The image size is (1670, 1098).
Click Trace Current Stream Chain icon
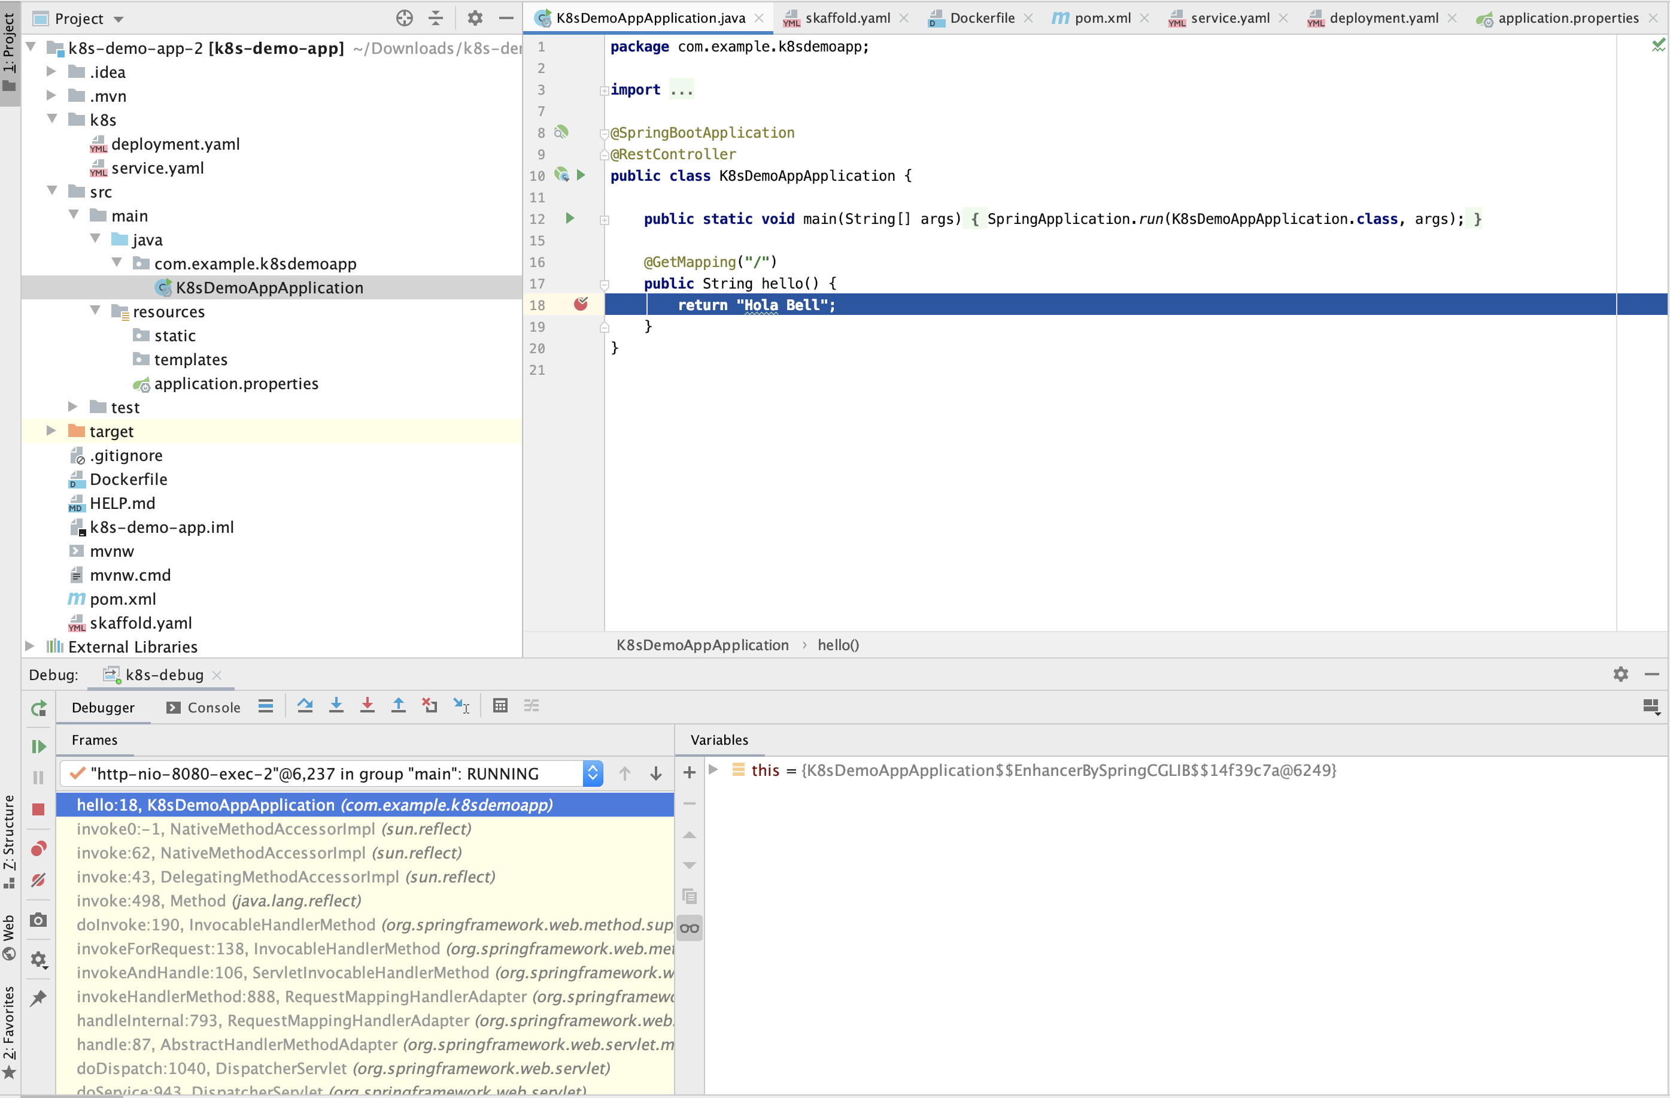(531, 705)
